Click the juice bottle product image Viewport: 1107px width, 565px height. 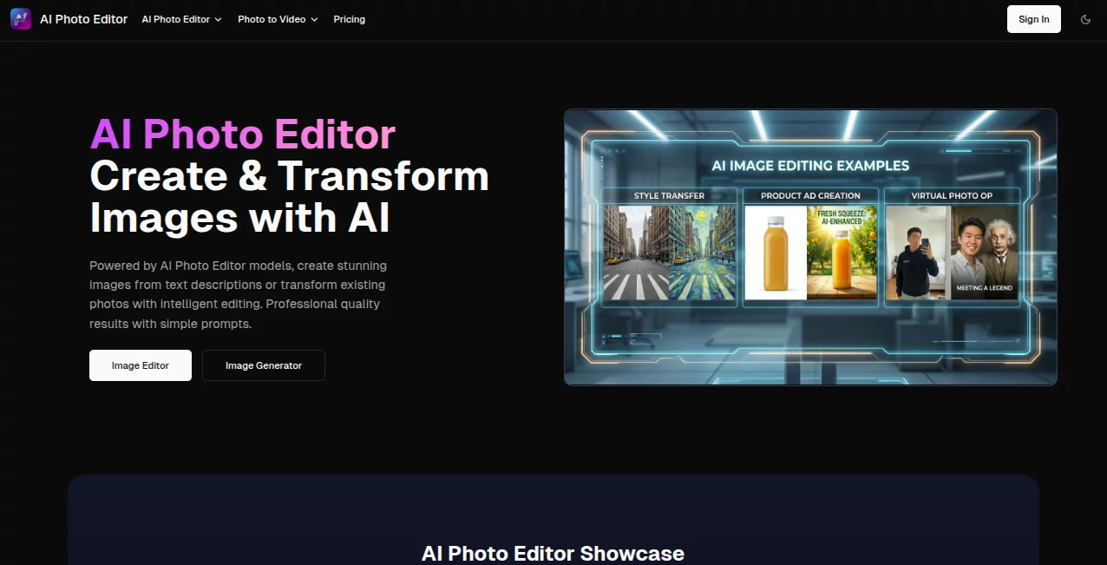(x=775, y=252)
